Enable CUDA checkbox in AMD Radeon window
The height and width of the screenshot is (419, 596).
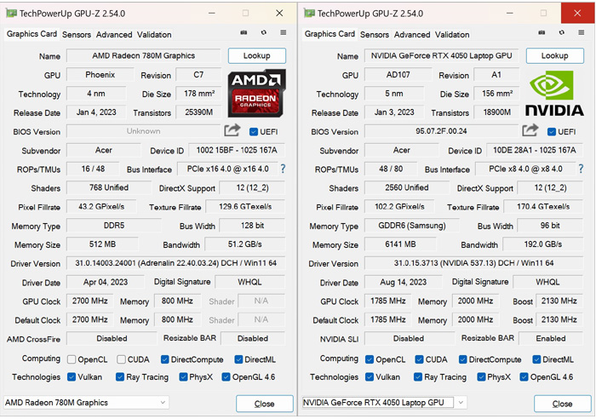pos(122,359)
